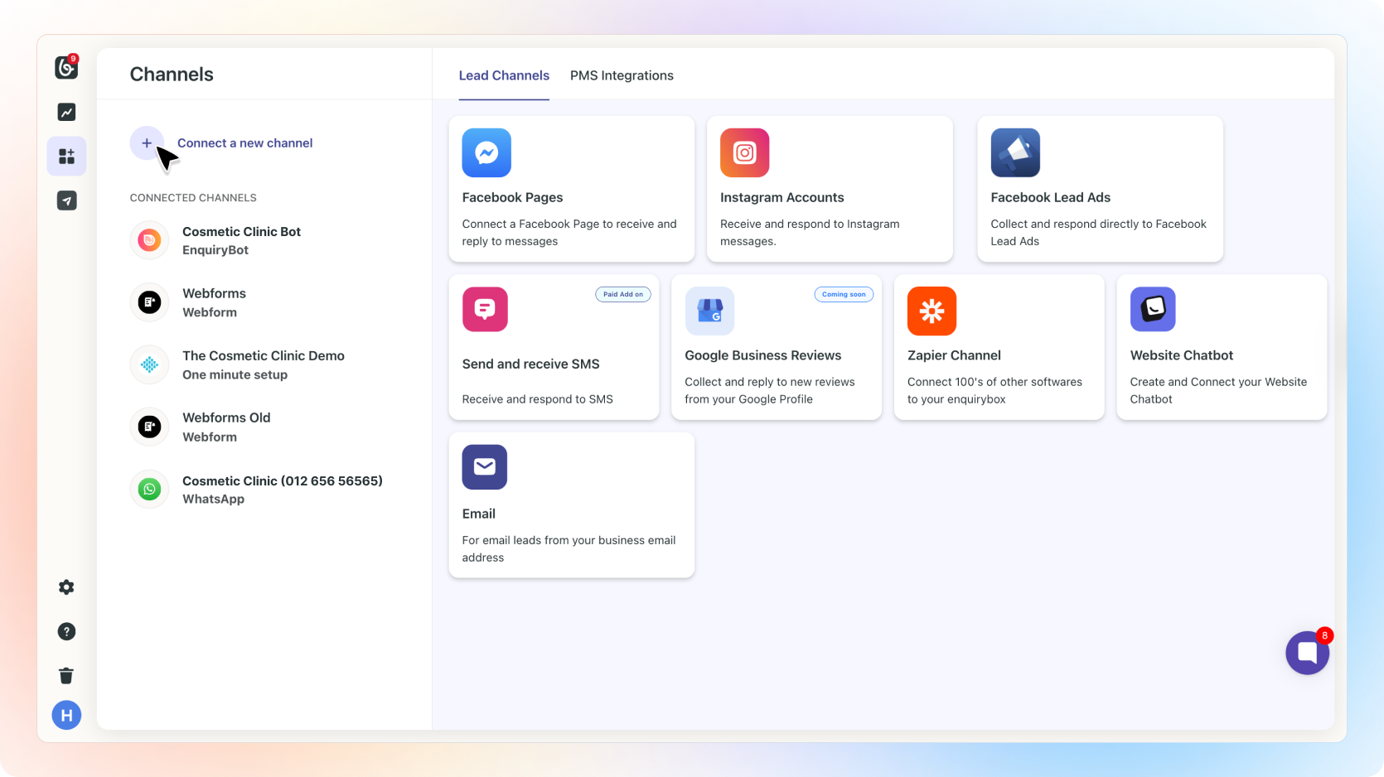
Task: Click the icon beside the Webforms channel
Action: point(149,302)
